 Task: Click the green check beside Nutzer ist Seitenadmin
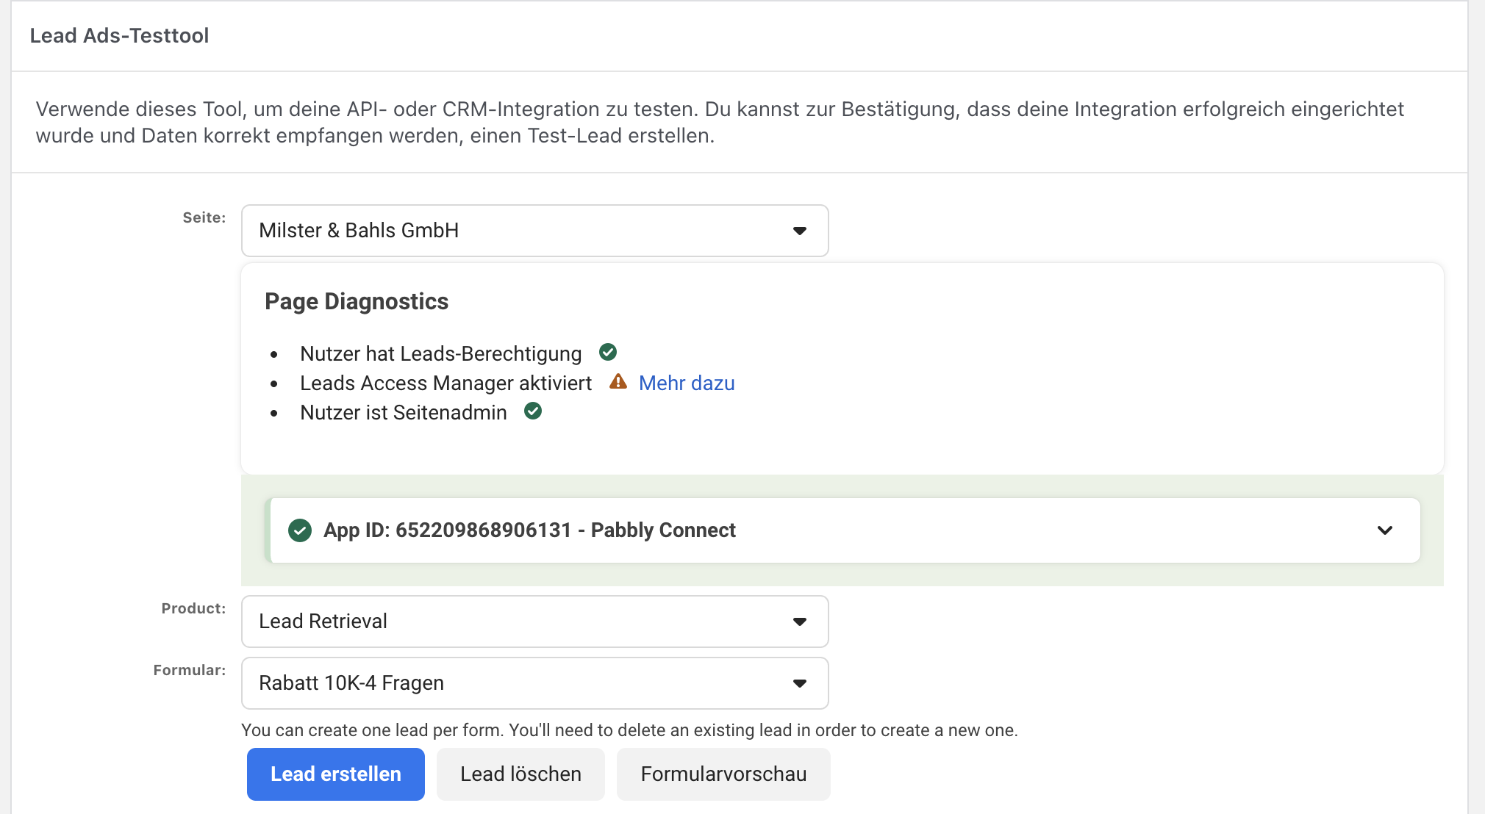[x=533, y=411]
